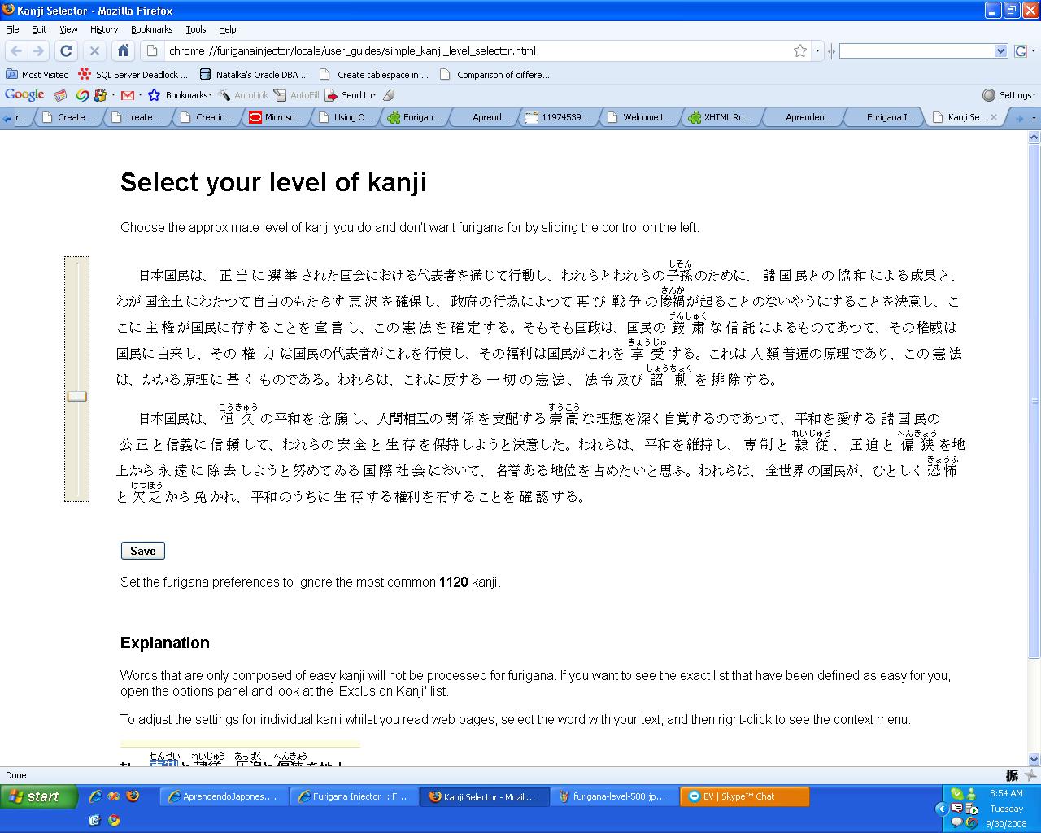Open Skype Chat from the taskbar
Viewport: 1041px width, 833px height.
click(744, 796)
